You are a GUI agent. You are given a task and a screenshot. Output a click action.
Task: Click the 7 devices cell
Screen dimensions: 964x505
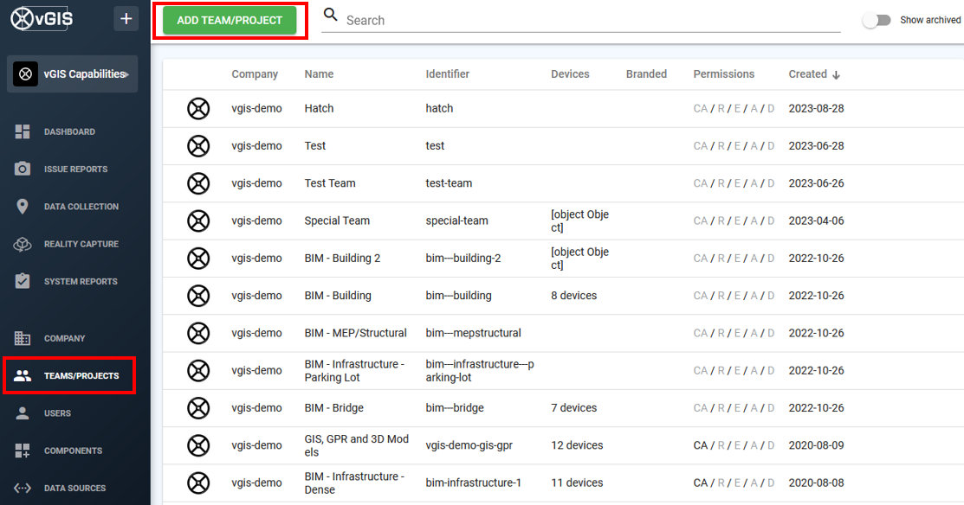pyautogui.click(x=573, y=408)
